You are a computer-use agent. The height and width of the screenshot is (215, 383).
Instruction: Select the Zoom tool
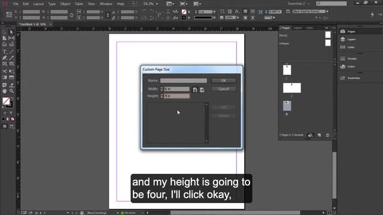(x=11, y=91)
